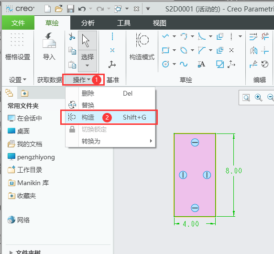Viewport: 274px width, 254px height.
Task: Open the Circle tool dropdown arrow
Action: point(174,64)
